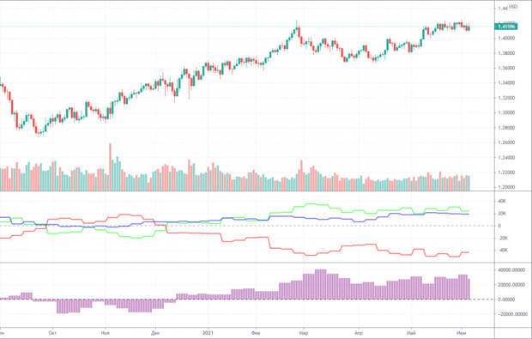Click the 2021 year marker on time axis
The image size is (532, 339).
tap(208, 333)
